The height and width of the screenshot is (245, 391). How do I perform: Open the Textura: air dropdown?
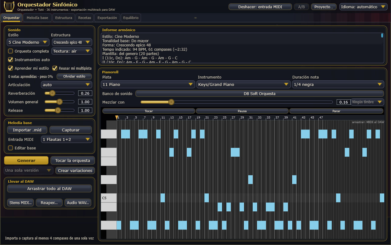click(72, 51)
